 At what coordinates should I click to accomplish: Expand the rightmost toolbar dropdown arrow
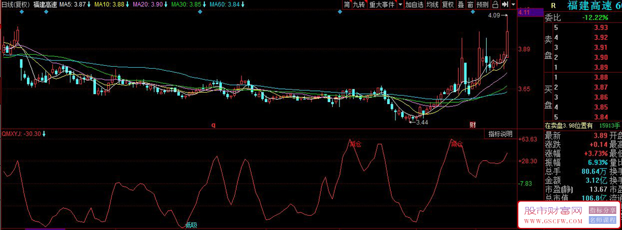click(513, 5)
